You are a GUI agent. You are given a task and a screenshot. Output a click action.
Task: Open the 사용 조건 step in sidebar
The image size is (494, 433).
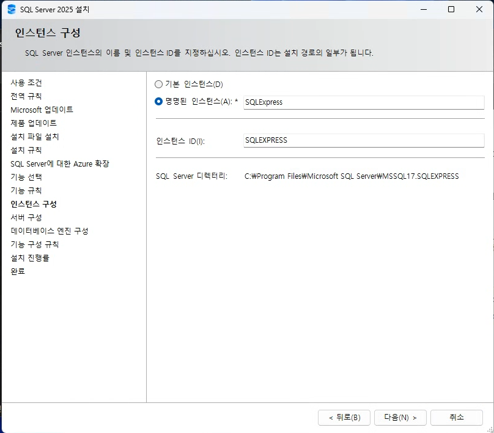click(26, 83)
